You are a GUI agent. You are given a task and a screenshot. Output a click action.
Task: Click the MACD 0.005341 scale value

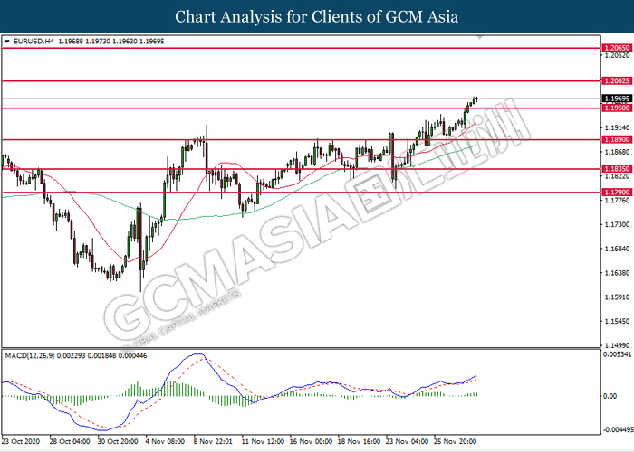tap(617, 354)
